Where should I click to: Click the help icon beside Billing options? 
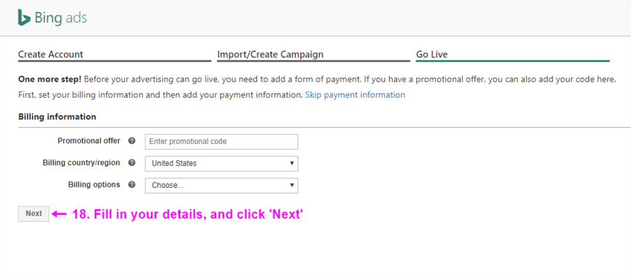(x=132, y=185)
